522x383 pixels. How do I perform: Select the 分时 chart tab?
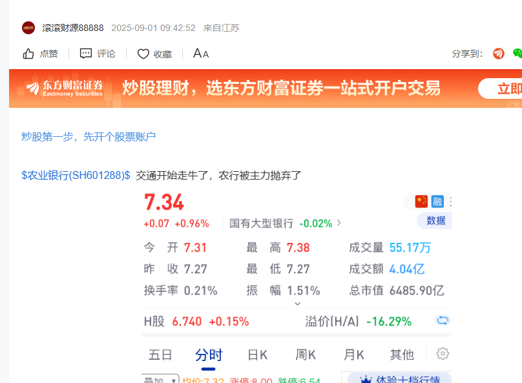point(209,355)
